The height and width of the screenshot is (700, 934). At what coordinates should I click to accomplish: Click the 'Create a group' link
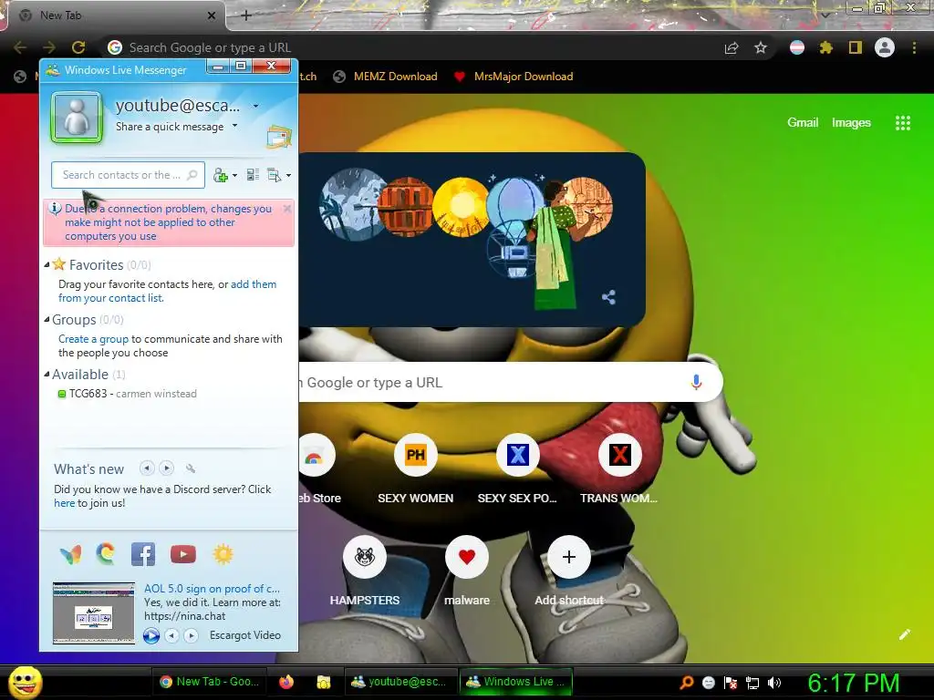pyautogui.click(x=94, y=339)
